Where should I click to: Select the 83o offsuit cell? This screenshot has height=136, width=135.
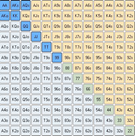[67, 120]
